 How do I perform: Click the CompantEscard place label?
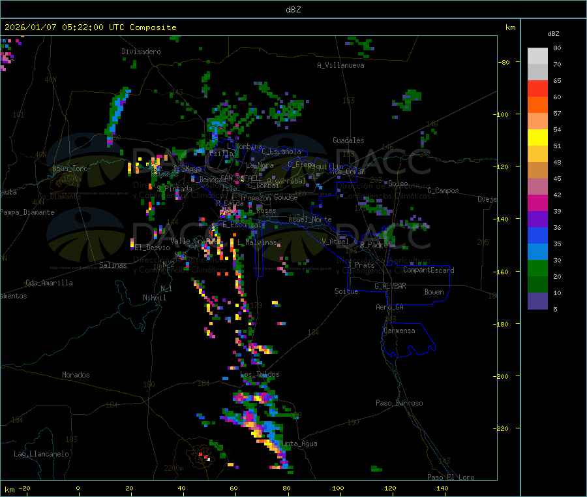click(x=429, y=270)
